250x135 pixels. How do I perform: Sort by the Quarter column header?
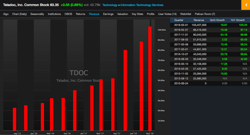[179, 20]
